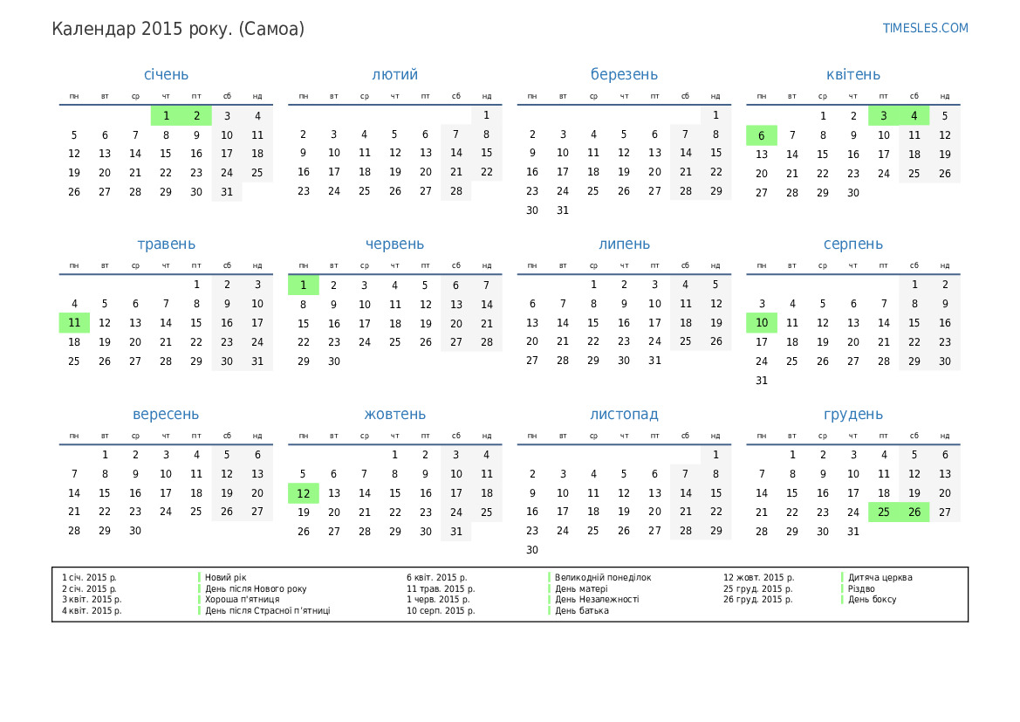This screenshot has width=1020, height=722.
Task: Click highlighted April 6 in квітень
Action: (761, 135)
